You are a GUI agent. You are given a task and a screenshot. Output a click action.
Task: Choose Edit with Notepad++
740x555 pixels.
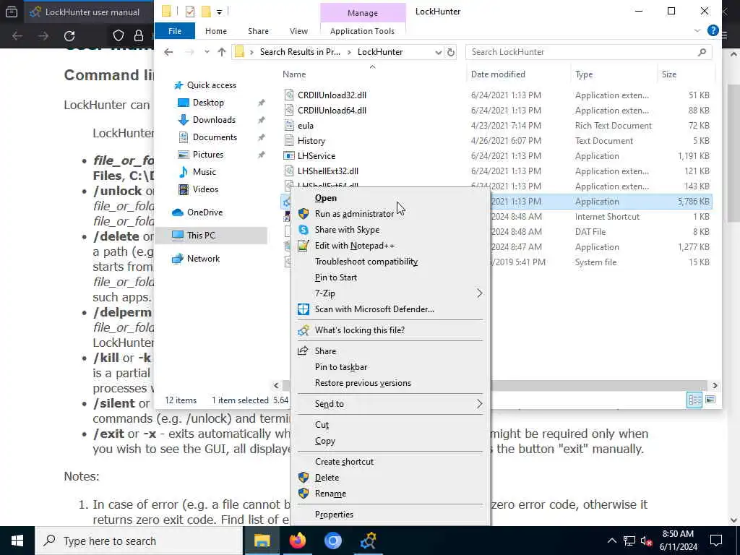[x=354, y=246]
